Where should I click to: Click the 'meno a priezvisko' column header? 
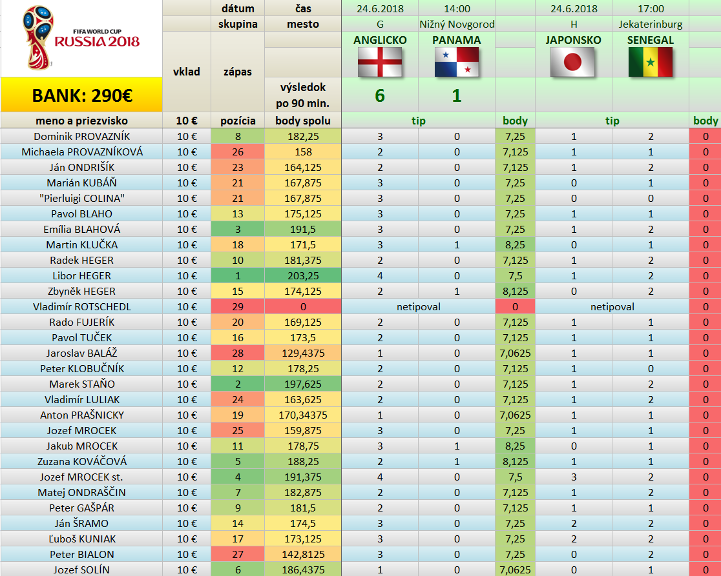click(81, 121)
